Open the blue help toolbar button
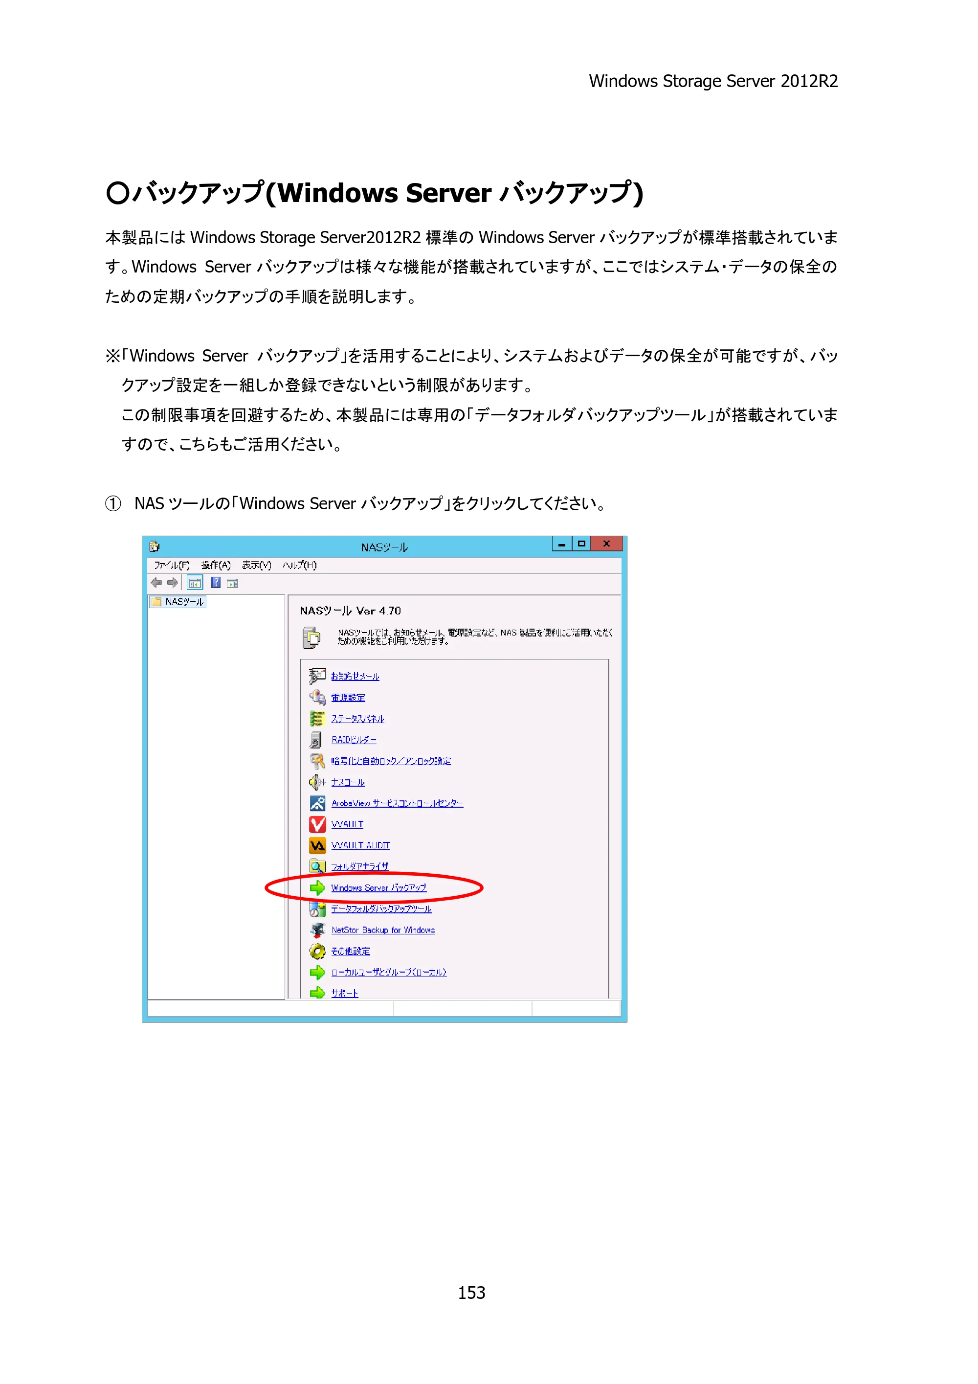Image resolution: width=978 pixels, height=1384 pixels. (215, 582)
